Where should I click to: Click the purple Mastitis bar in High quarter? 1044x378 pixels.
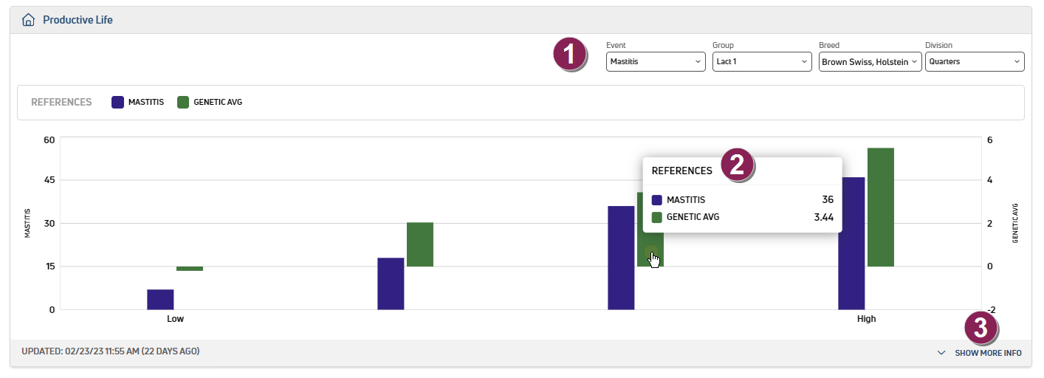click(851, 243)
